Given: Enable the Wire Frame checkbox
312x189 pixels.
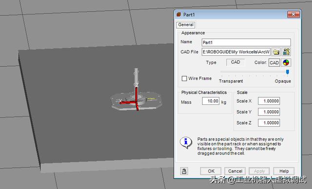Looking at the screenshot, I should (184, 79).
